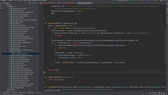Select the untrusted-deserialization folder

(20, 82)
